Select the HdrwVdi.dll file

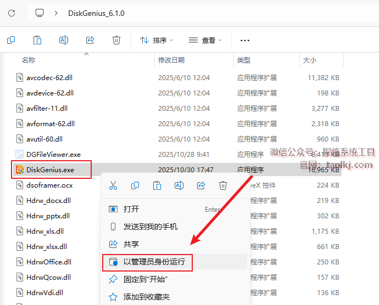pos(44,293)
